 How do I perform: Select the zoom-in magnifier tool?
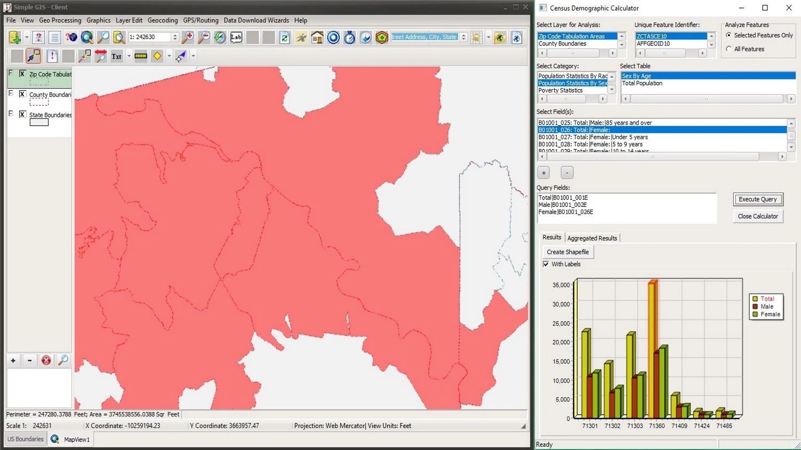tap(187, 37)
